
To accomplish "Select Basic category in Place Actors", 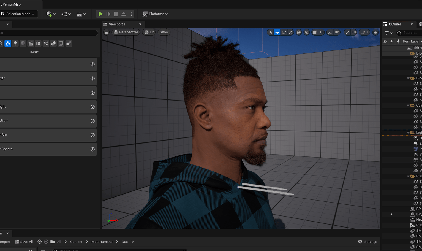I will pos(8,43).
